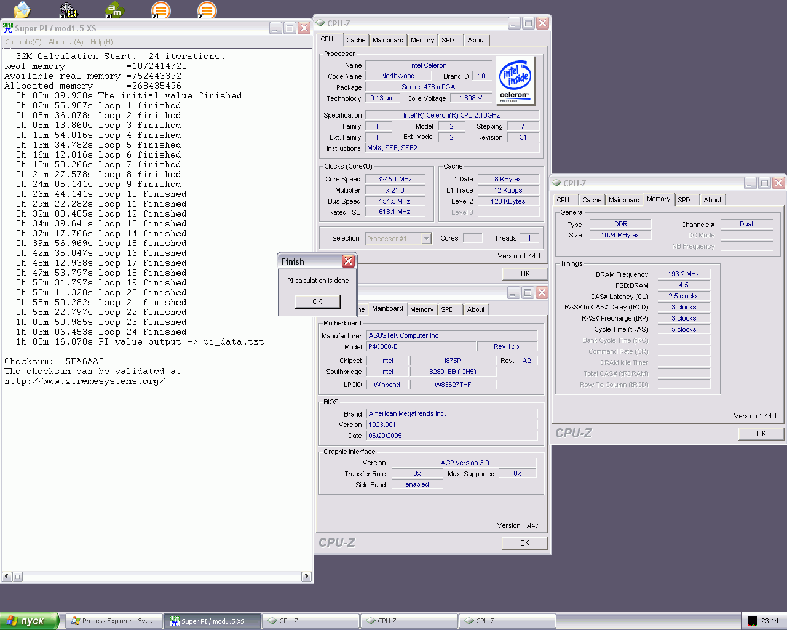Click the Name field 'Intel Celeron'
Viewport: 787px width, 630px height.
pyautogui.click(x=429, y=65)
